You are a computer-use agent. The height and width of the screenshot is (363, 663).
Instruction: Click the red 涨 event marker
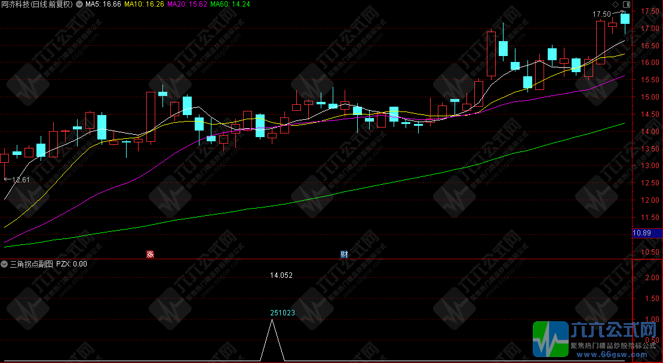pyautogui.click(x=150, y=255)
